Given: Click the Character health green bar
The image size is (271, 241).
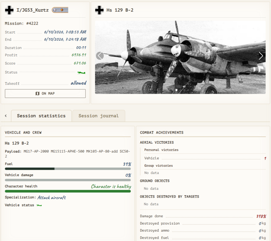Looking at the screenshot, I should [x=68, y=191].
